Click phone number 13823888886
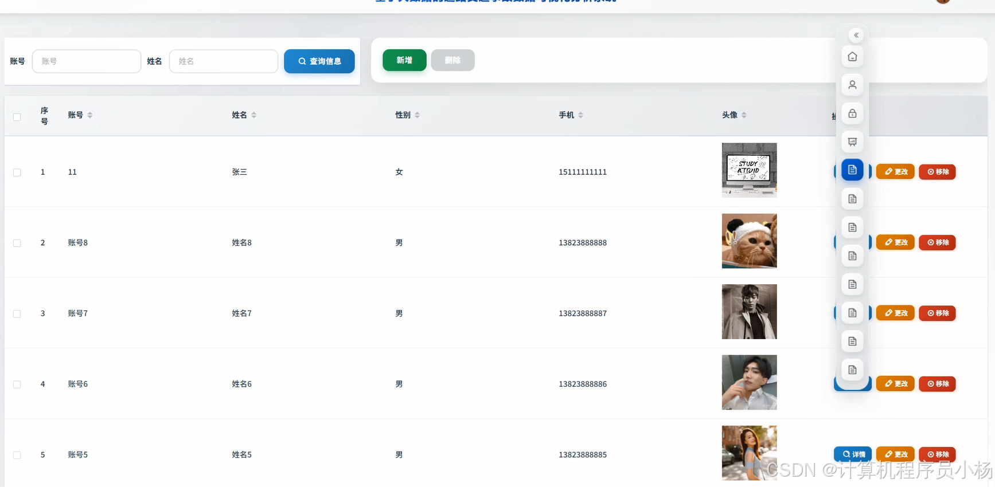This screenshot has width=995, height=487. 583,384
